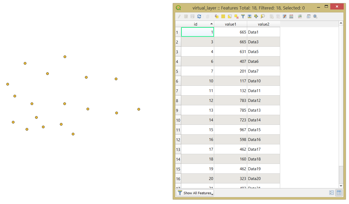This screenshot has width=349, height=204.
Task: Save edits floppy disk icon
Action: pyautogui.click(x=193, y=16)
